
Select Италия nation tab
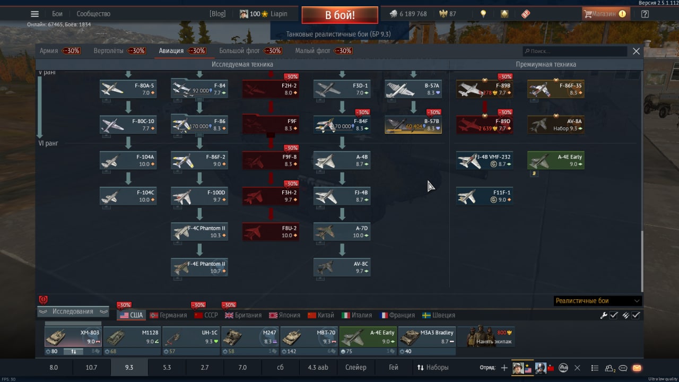click(x=357, y=315)
